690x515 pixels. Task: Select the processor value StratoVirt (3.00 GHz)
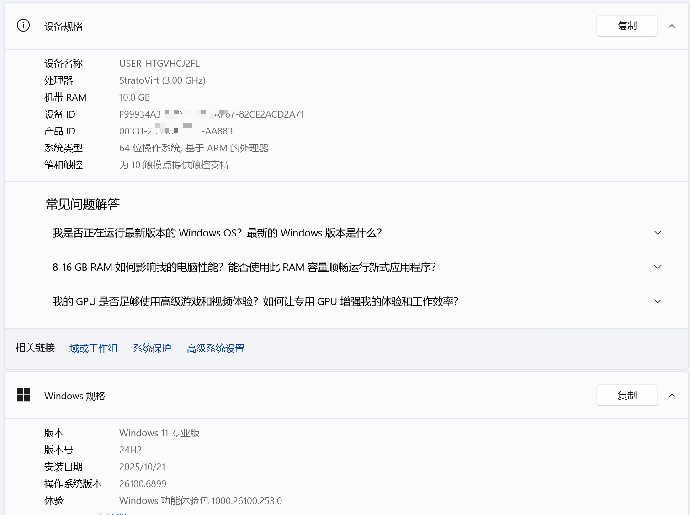162,80
